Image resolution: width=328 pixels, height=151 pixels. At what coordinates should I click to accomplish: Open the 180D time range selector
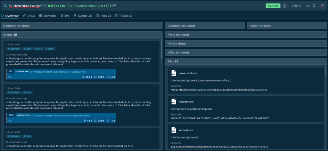coord(296,6)
